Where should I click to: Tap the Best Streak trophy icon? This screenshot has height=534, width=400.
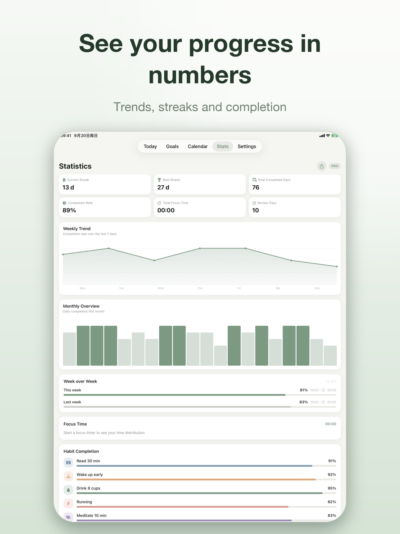(159, 180)
